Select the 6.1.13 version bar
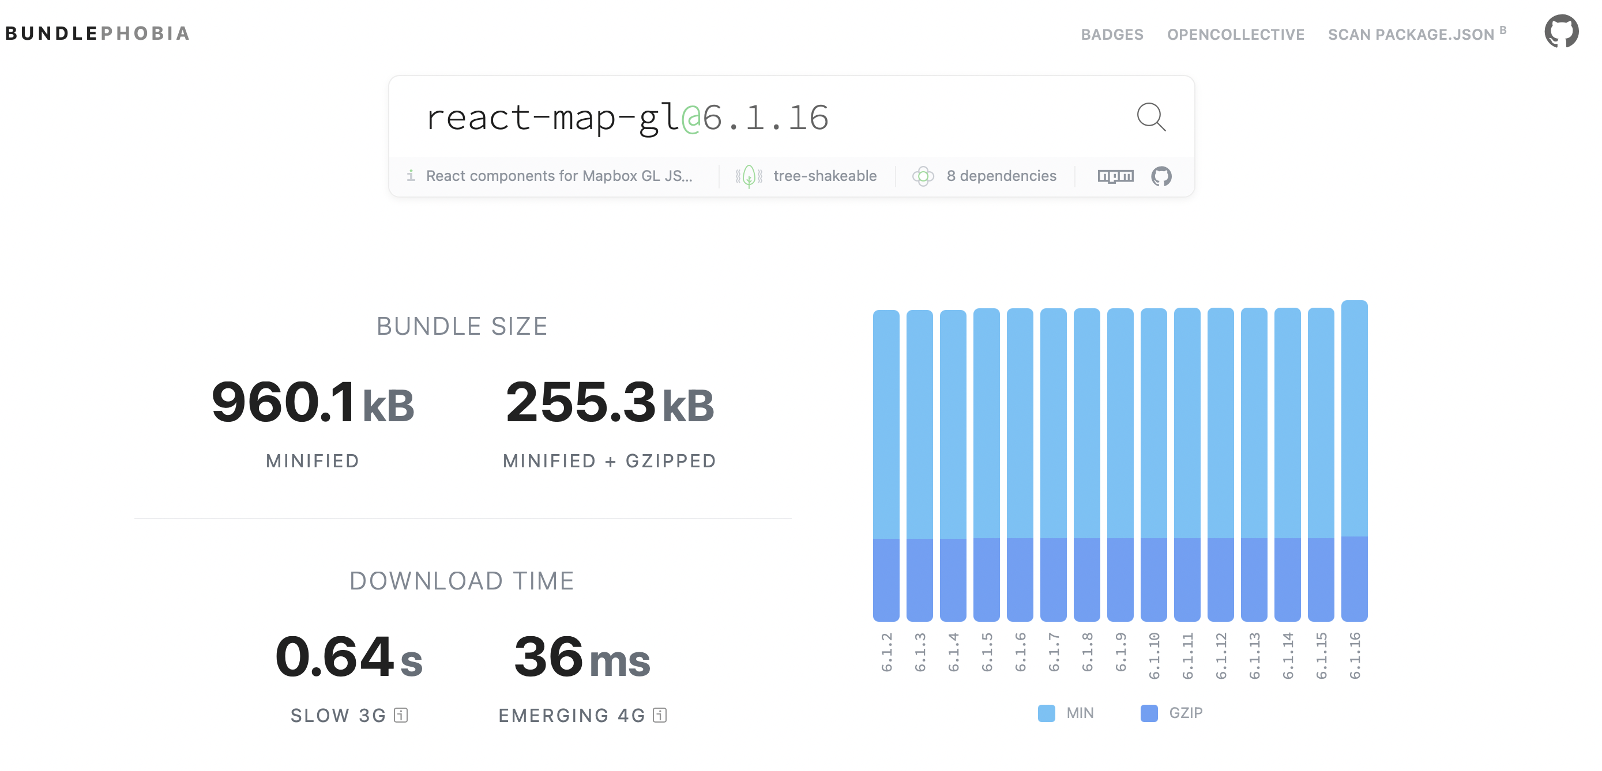Screen dimensions: 1602x771 coord(1254,464)
